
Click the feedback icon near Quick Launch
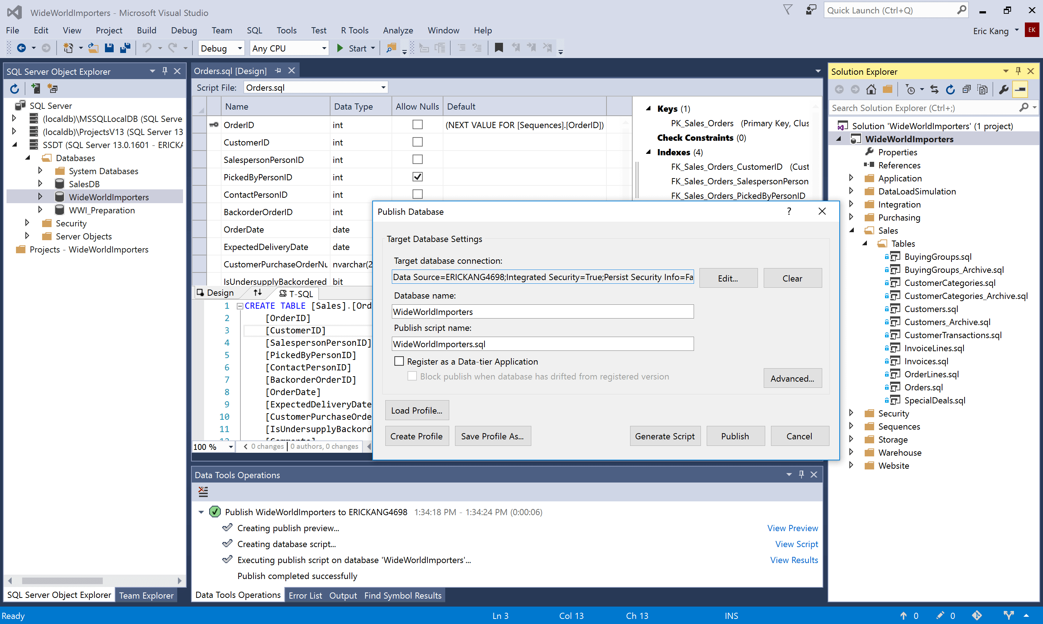coord(811,10)
